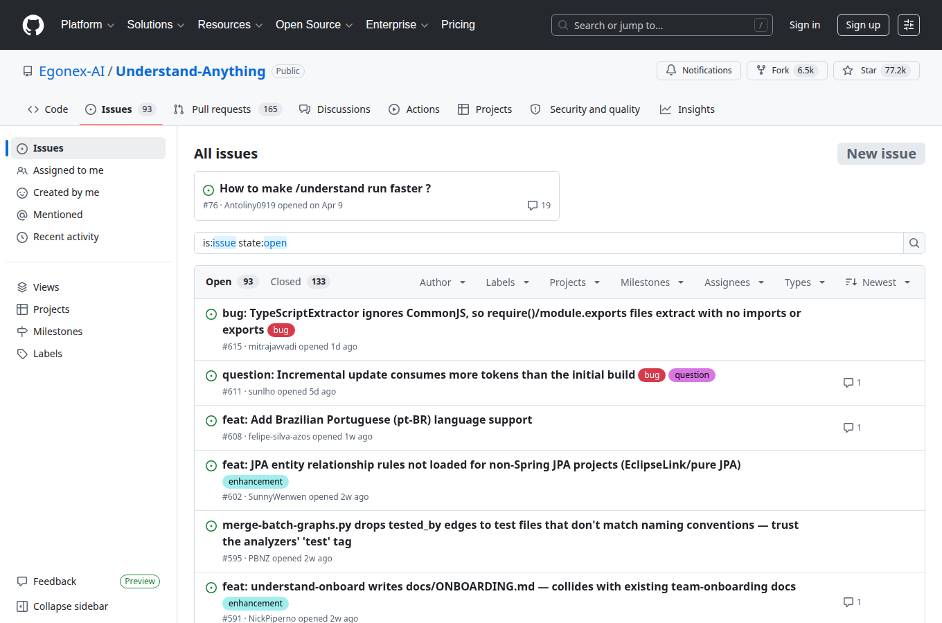Image resolution: width=942 pixels, height=623 pixels.
Task: Collapse sidebar using the sidebar icon
Action: click(x=22, y=606)
